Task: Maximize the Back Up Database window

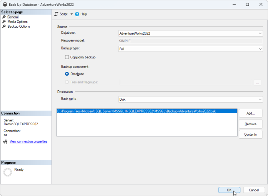Action: pos(247,5)
